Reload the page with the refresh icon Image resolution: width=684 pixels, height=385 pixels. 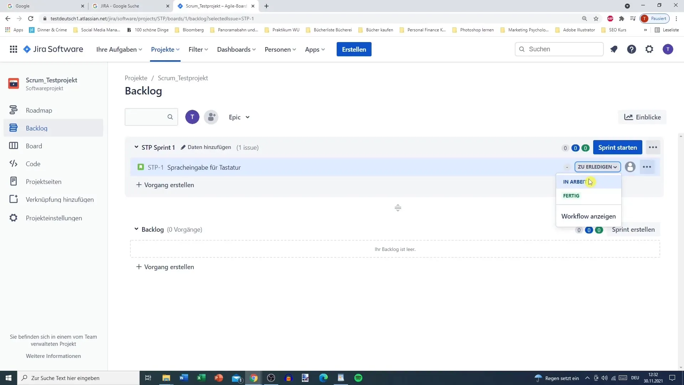click(x=31, y=19)
